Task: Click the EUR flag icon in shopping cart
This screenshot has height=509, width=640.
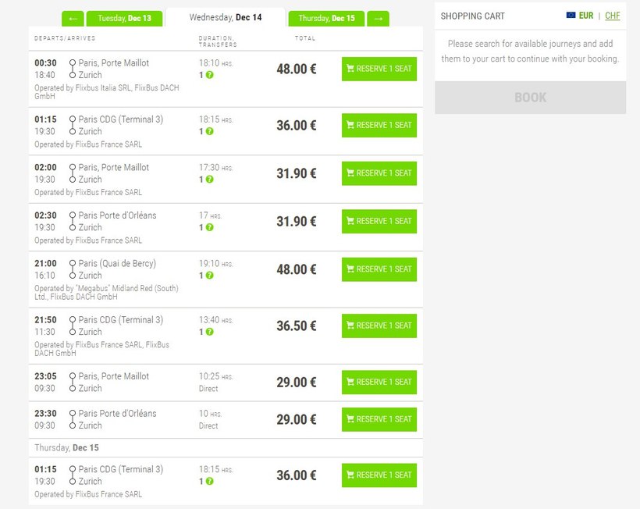Action: (x=571, y=16)
